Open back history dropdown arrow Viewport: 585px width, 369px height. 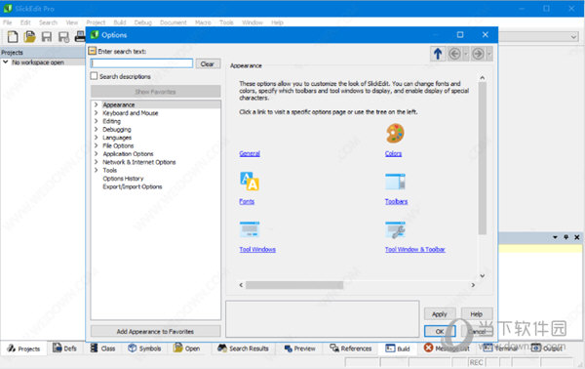(465, 54)
